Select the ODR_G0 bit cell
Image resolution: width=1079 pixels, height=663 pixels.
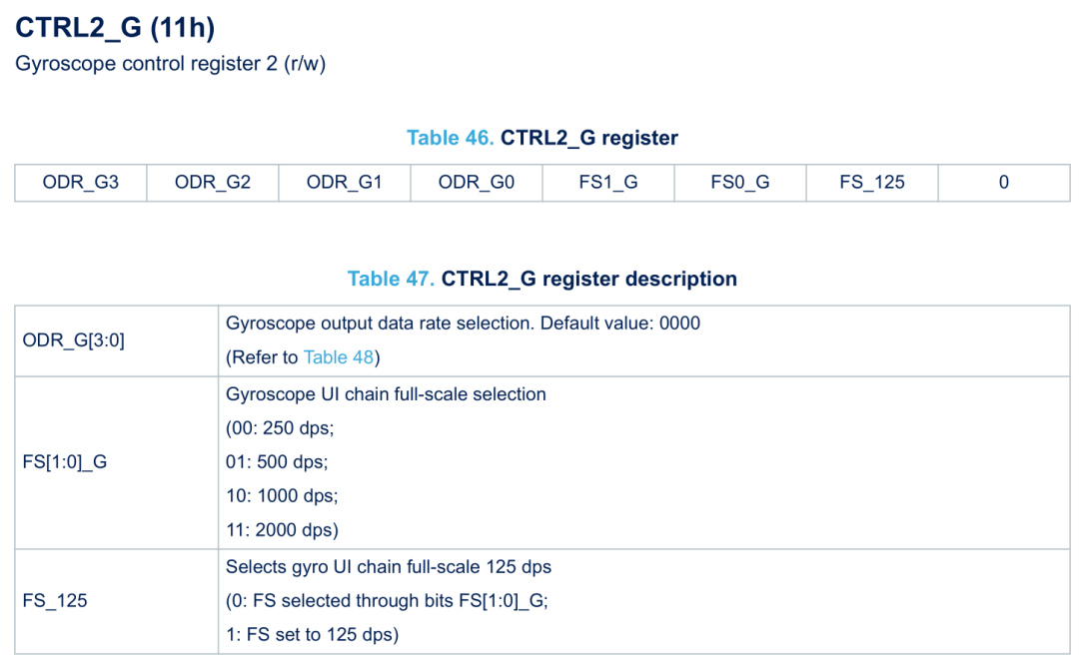(477, 182)
